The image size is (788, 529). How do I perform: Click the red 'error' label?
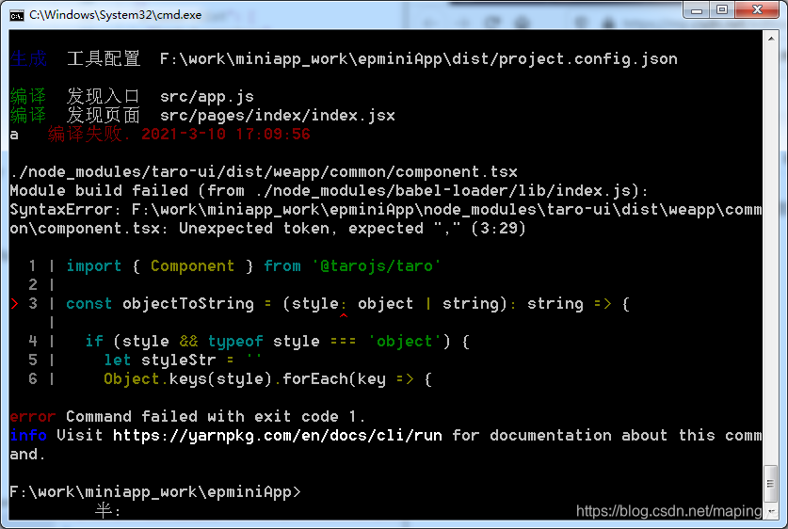click(33, 417)
